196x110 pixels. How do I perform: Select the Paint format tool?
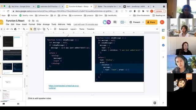19,29
